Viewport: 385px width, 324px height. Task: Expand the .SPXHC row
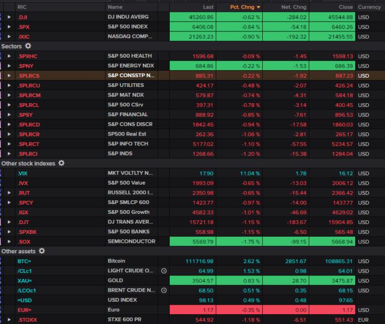[9, 56]
